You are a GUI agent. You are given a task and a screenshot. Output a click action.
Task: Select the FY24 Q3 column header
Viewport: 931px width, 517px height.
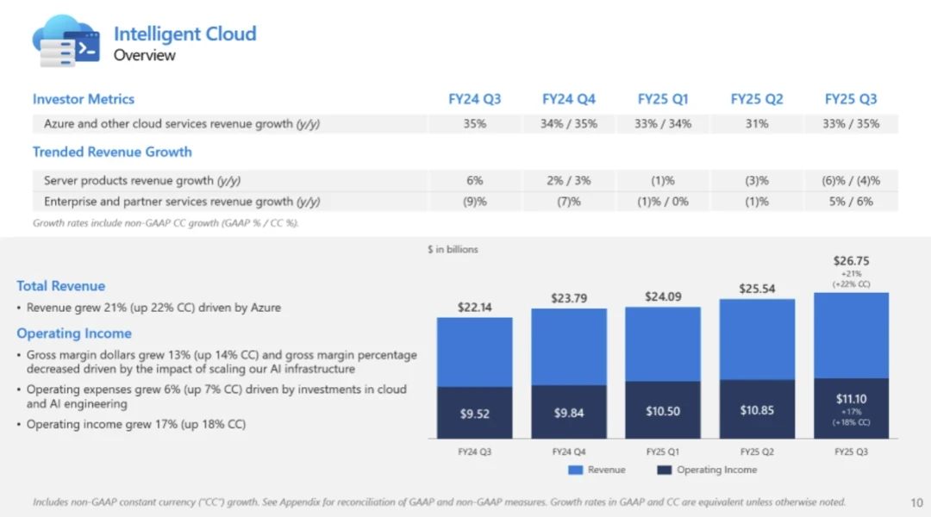tap(474, 99)
